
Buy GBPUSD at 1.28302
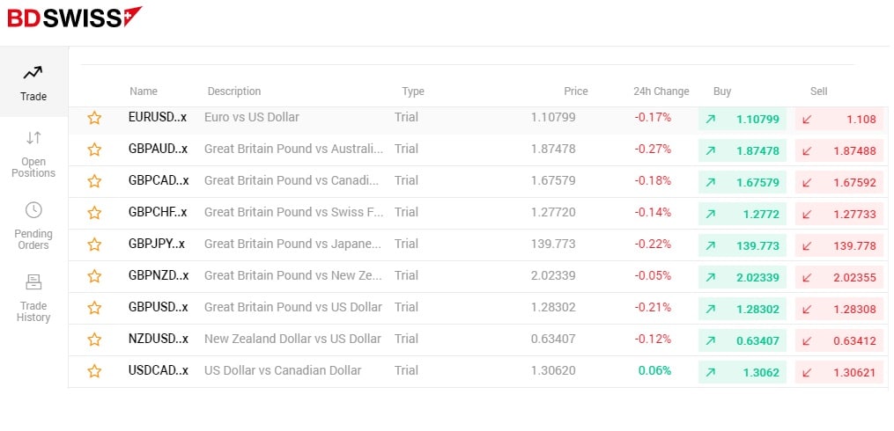[x=742, y=309]
